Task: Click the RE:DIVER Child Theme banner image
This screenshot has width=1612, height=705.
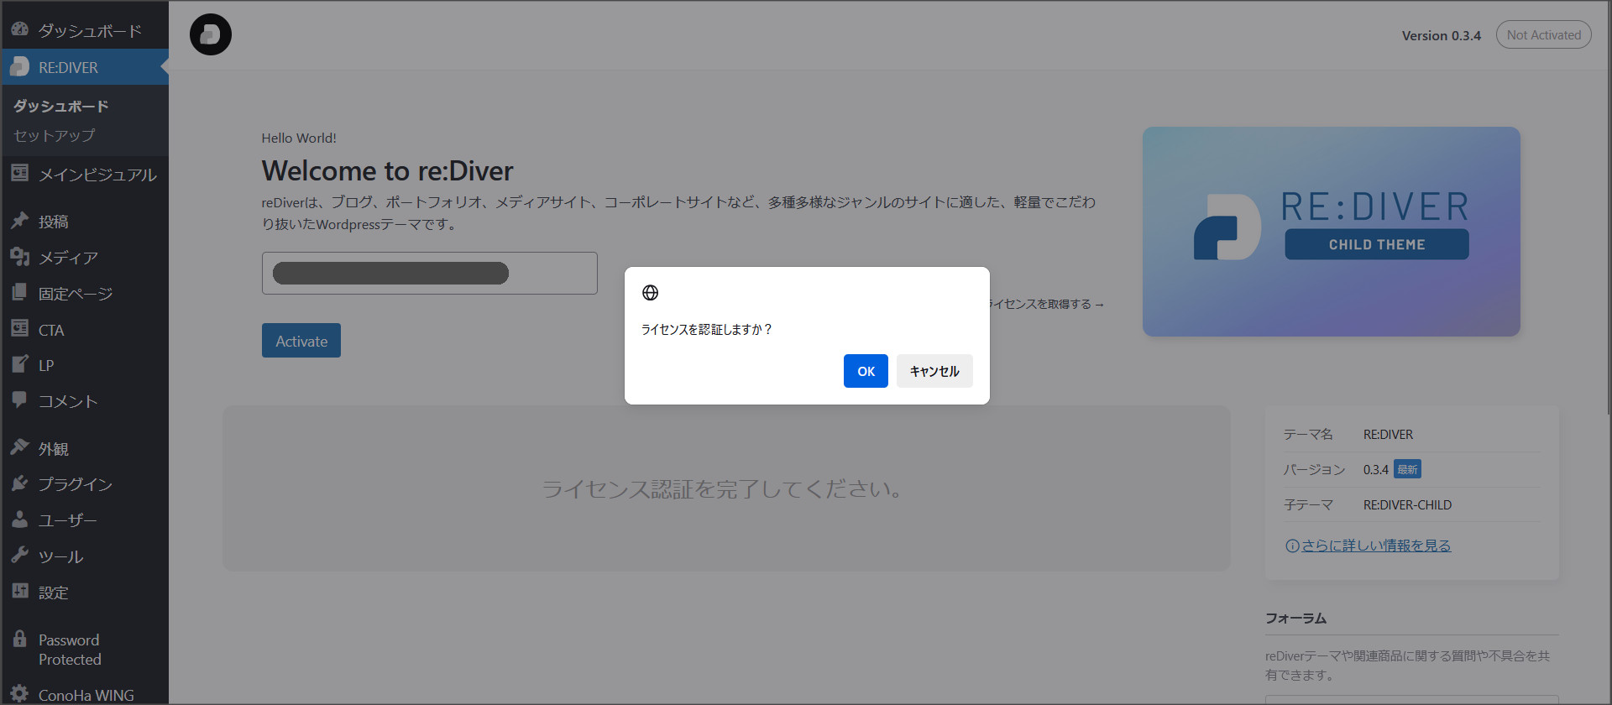Action: [1331, 232]
